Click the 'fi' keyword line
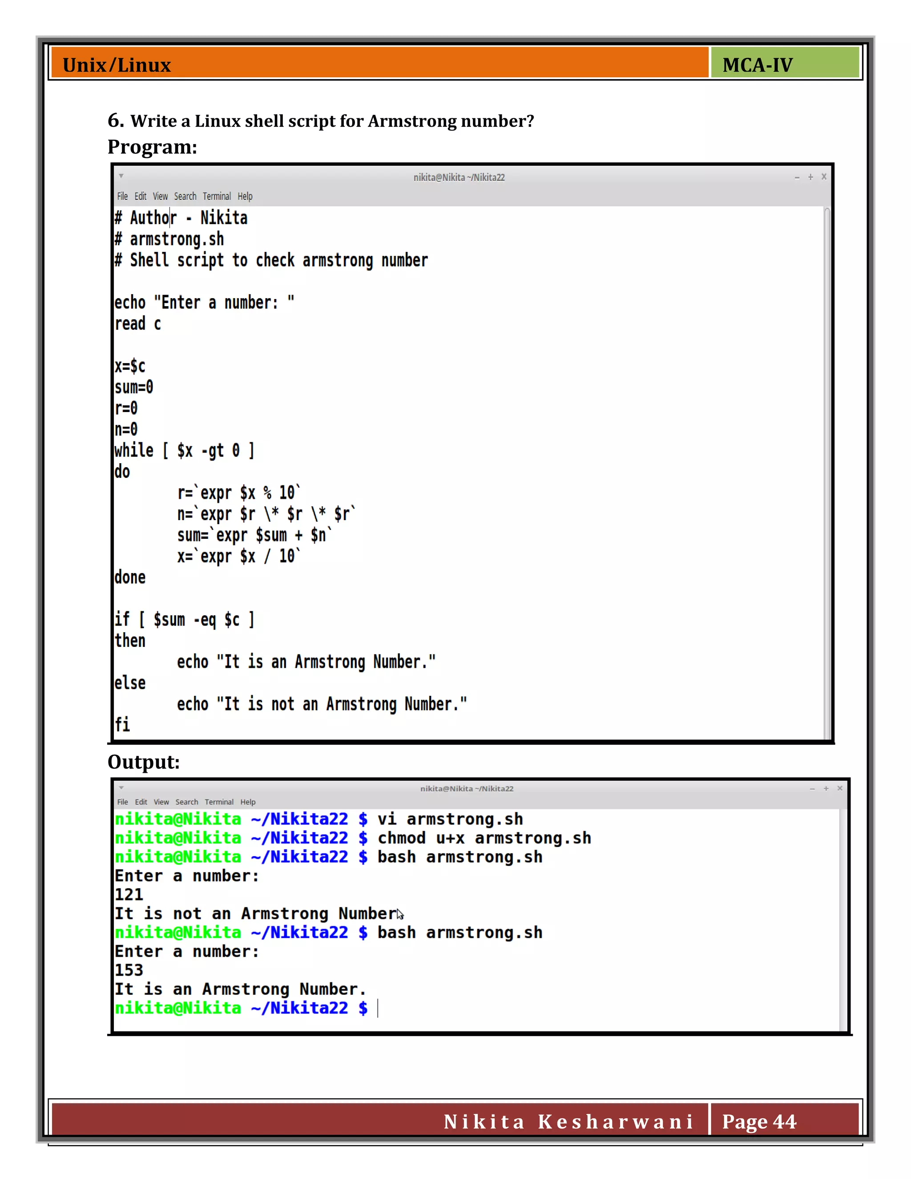The image size is (911, 1179). pos(122,724)
